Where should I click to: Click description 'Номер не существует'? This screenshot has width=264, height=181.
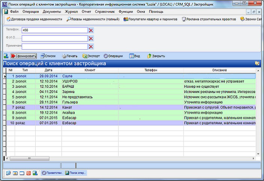coord(201,86)
